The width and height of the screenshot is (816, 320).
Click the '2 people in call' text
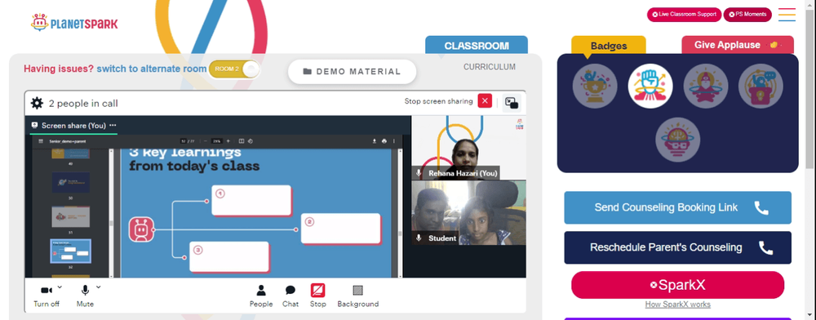coord(83,104)
